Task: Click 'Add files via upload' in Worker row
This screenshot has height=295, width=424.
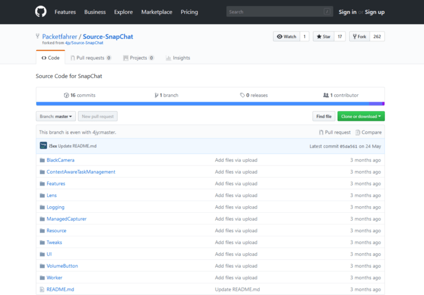Action: 236,277
